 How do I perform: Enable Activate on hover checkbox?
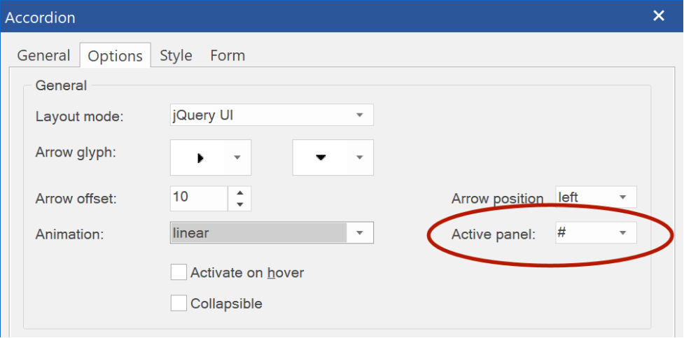coord(179,273)
